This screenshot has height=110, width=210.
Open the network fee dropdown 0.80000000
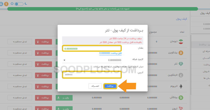pyautogui.click(x=92, y=60)
